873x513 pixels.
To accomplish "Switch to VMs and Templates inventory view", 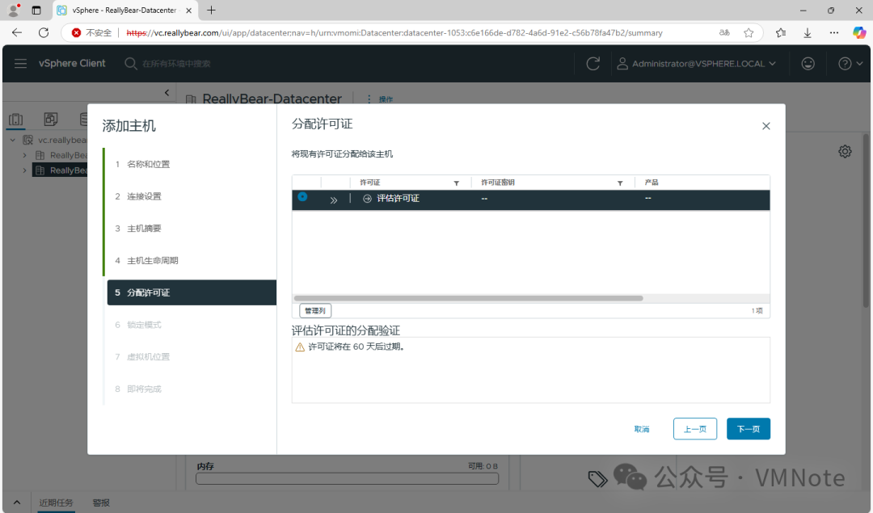I will 51,119.
